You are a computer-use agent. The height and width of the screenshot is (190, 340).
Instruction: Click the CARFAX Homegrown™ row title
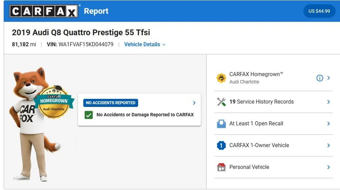(256, 74)
